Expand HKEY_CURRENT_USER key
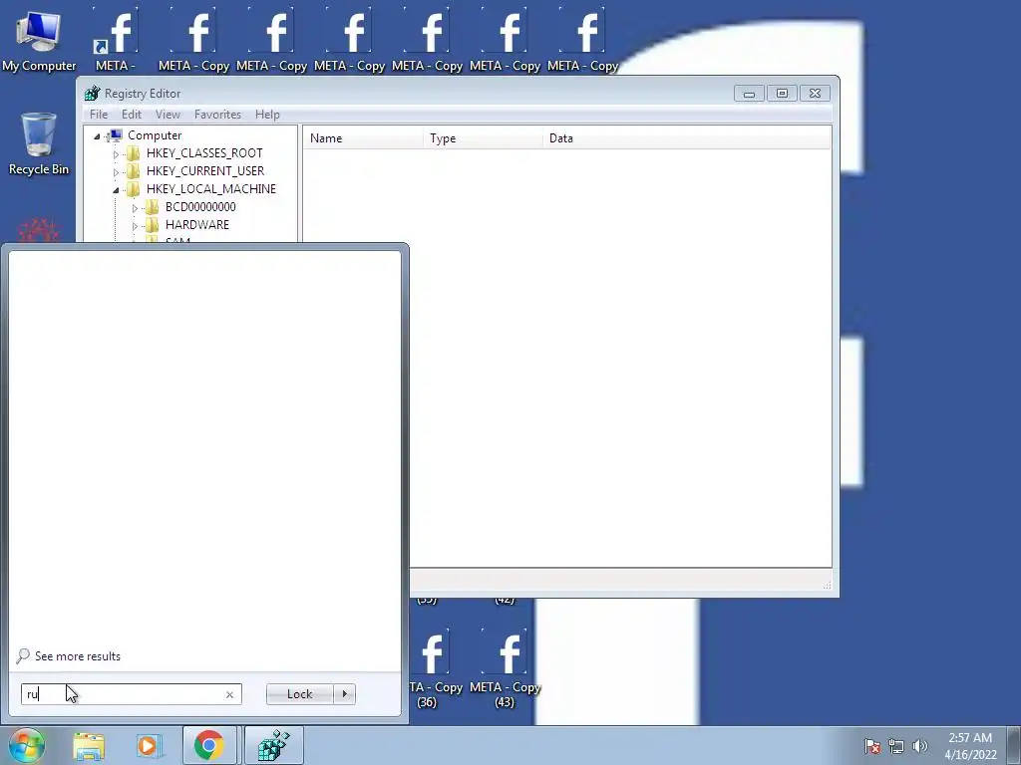Screen dimensions: 1021x765 click(x=116, y=171)
